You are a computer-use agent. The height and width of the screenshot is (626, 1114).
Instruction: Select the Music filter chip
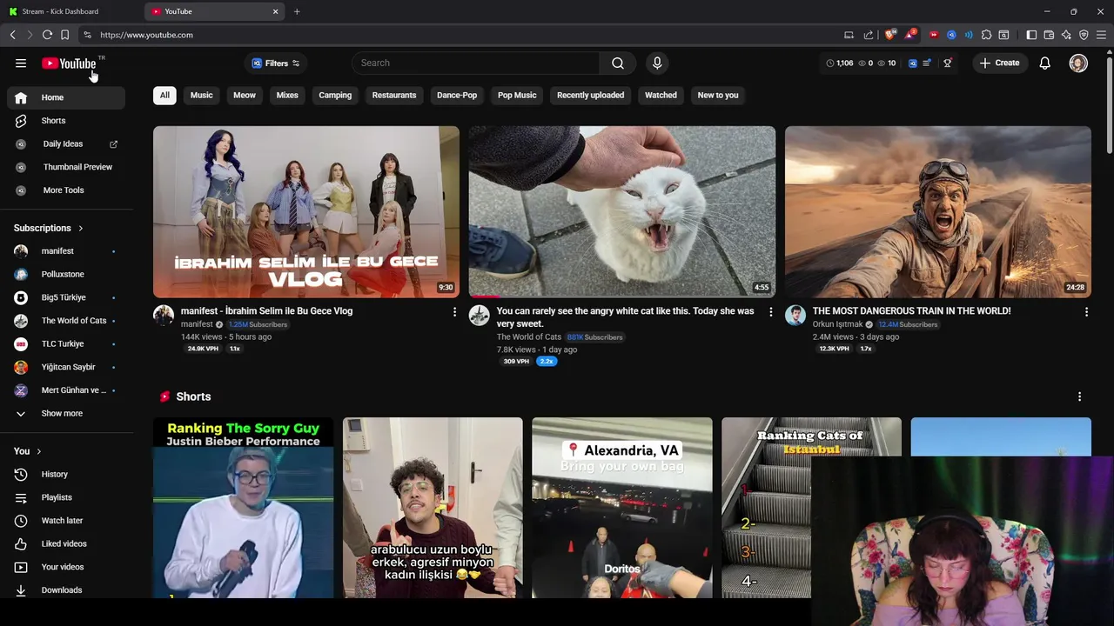202,96
